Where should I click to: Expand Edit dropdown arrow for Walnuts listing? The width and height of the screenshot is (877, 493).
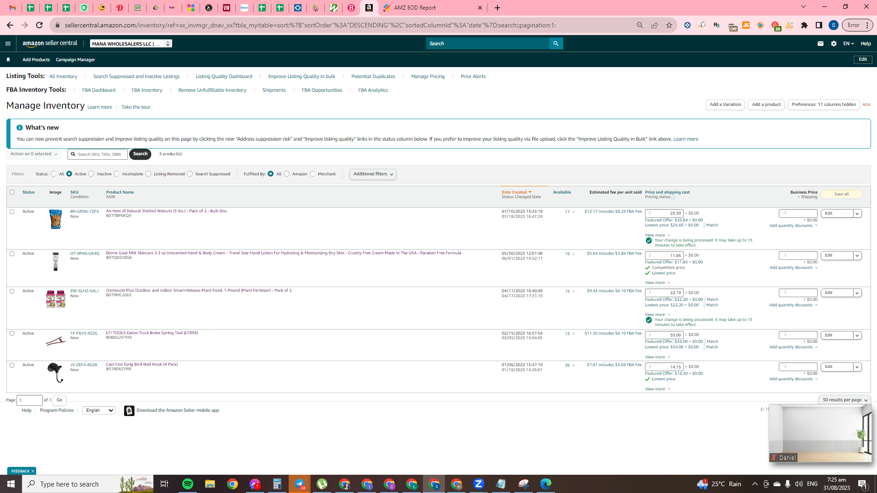click(x=857, y=214)
